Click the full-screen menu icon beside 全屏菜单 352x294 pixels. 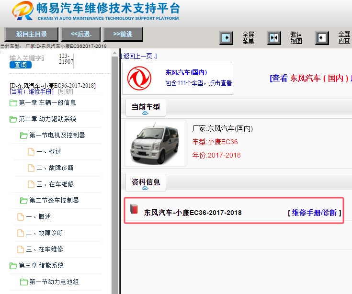point(226,38)
